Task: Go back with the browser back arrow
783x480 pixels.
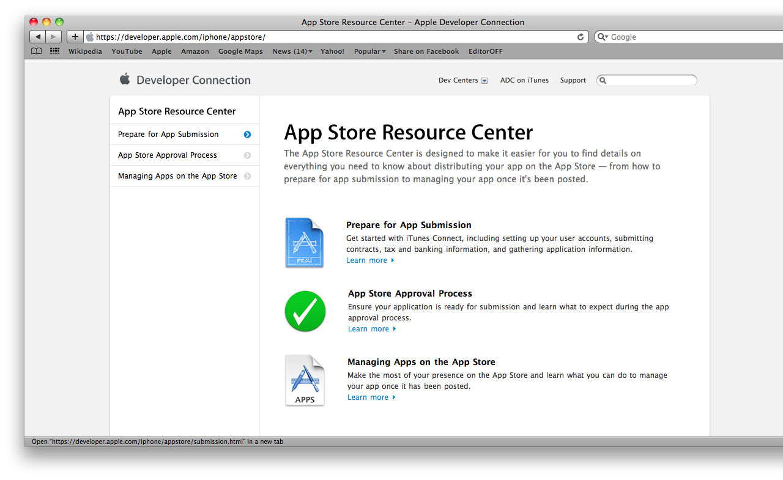Action: pos(38,37)
